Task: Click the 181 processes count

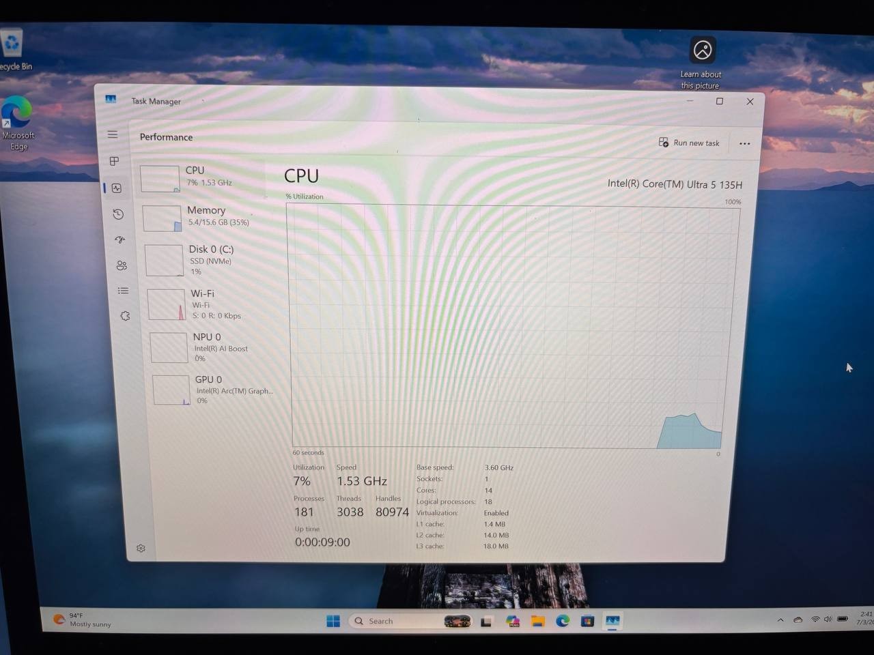Action: point(304,512)
